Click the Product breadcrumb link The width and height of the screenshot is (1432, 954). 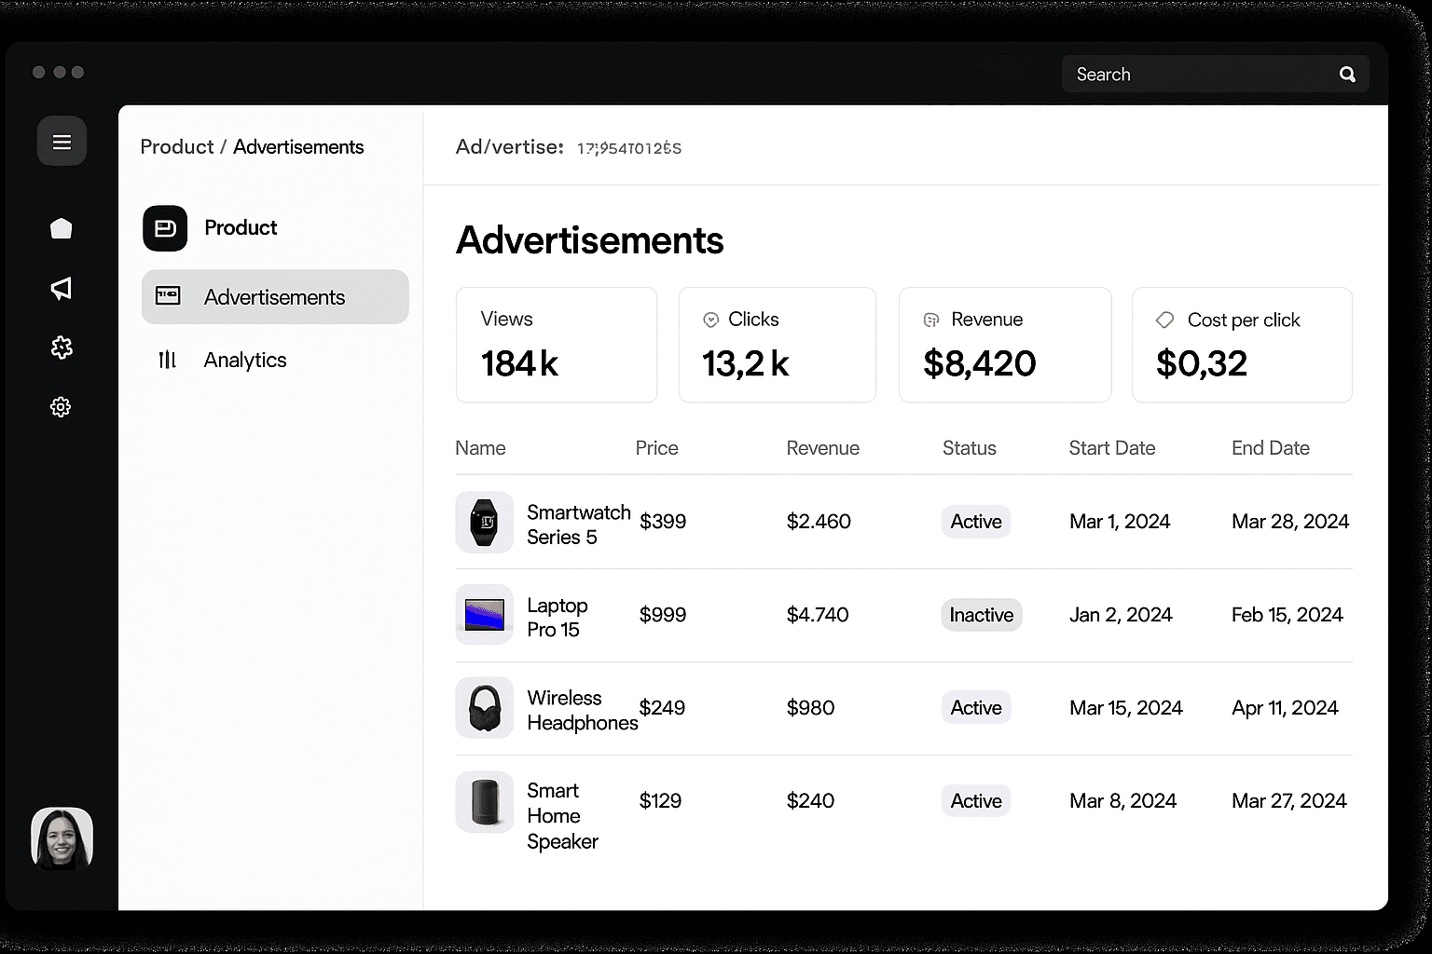[177, 147]
